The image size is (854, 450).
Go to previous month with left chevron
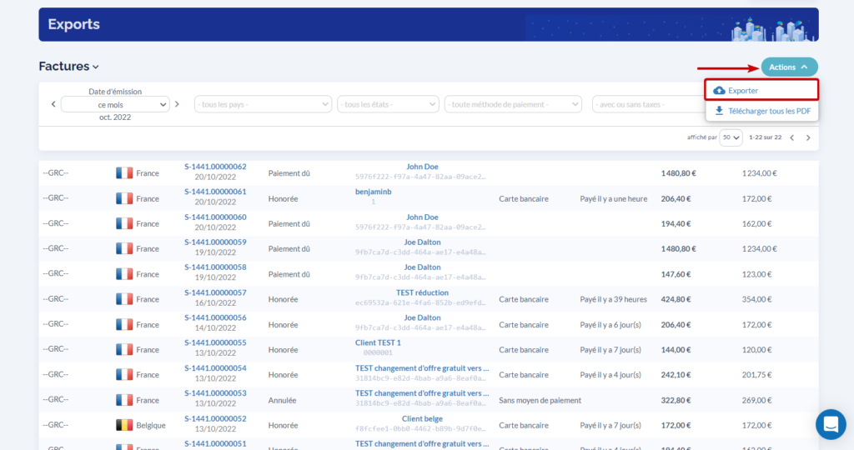click(x=53, y=104)
